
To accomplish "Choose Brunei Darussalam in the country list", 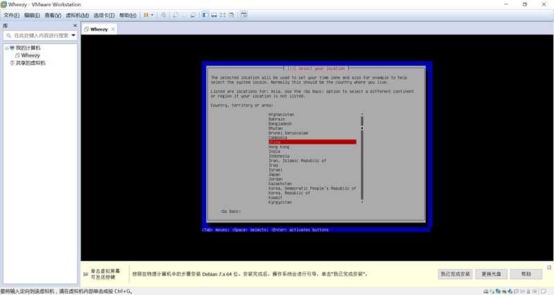I will pos(288,133).
